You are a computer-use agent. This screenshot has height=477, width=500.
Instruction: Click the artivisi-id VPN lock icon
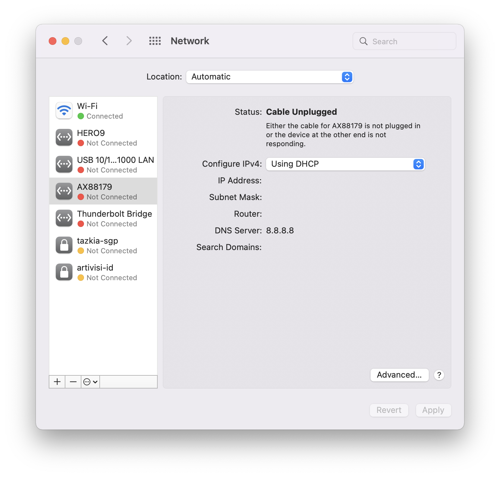64,272
